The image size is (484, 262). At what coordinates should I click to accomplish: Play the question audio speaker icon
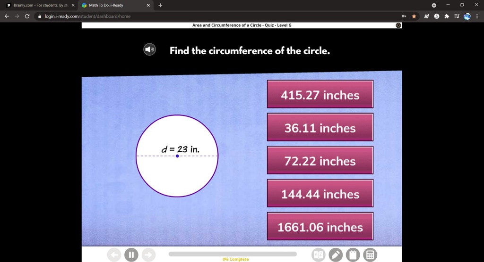(x=149, y=49)
